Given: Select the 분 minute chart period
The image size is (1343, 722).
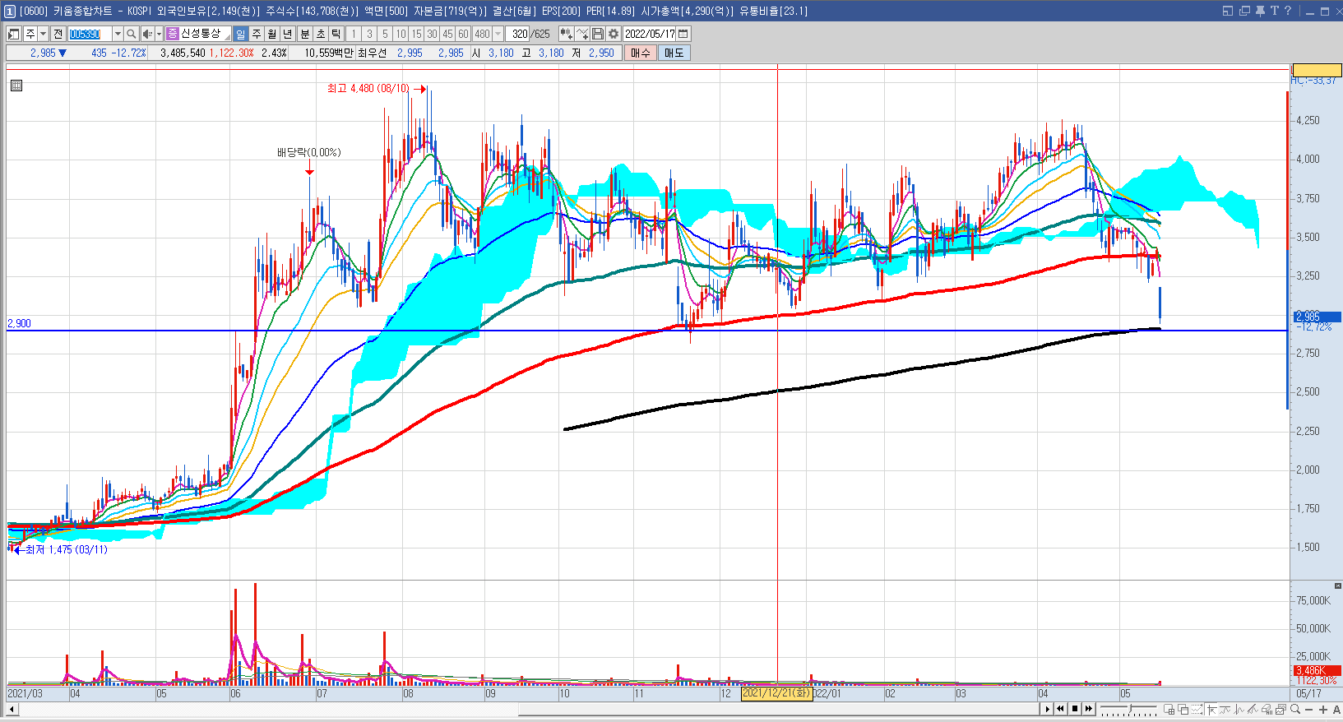Looking at the screenshot, I should pos(304,34).
